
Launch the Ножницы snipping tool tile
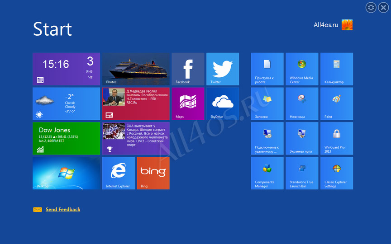[302, 103]
